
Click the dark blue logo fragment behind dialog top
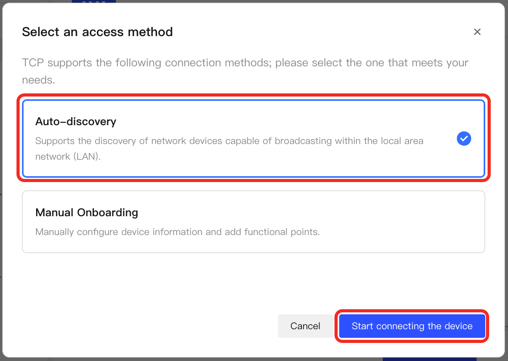94,2
